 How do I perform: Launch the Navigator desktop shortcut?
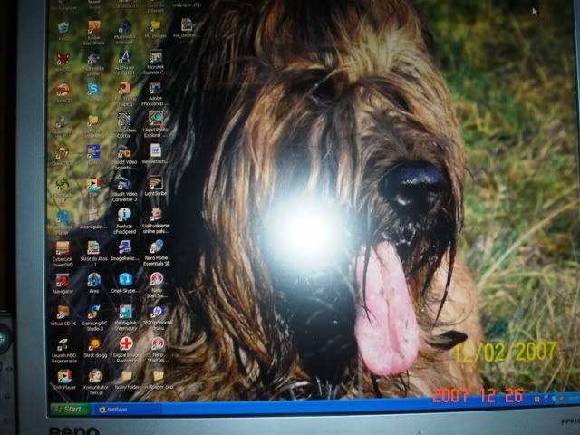[63, 280]
